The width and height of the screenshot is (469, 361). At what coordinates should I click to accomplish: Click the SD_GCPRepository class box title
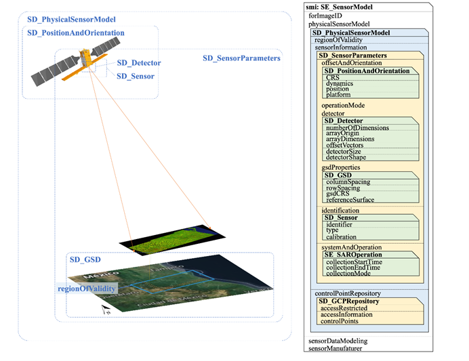tap(348, 300)
